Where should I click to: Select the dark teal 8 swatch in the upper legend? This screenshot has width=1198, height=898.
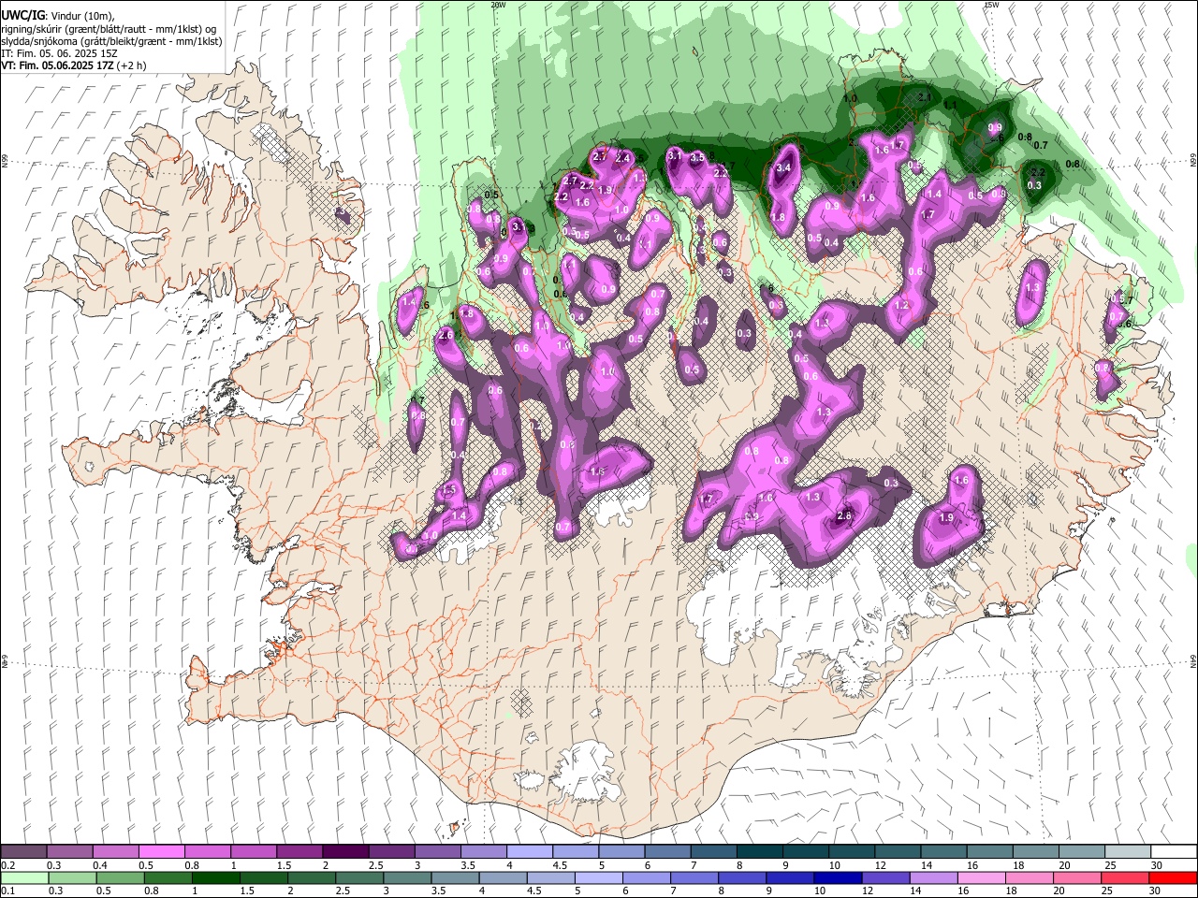760,851
